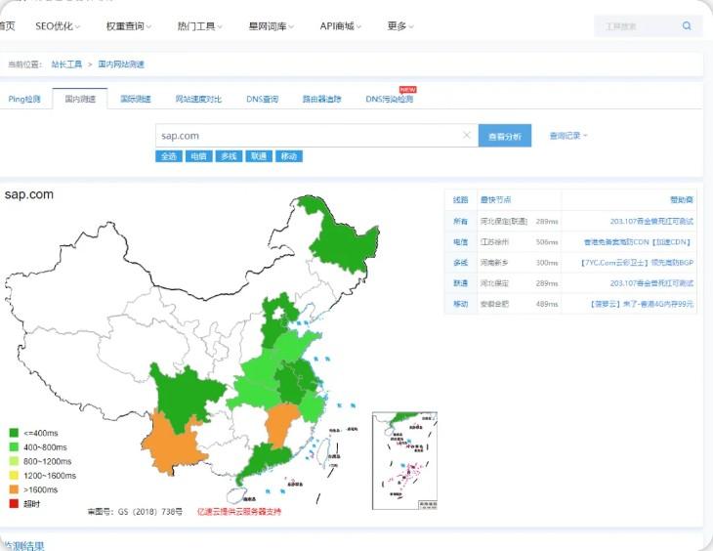713x551 pixels.
Task: Clear the sap.com input with X
Action: (467, 135)
